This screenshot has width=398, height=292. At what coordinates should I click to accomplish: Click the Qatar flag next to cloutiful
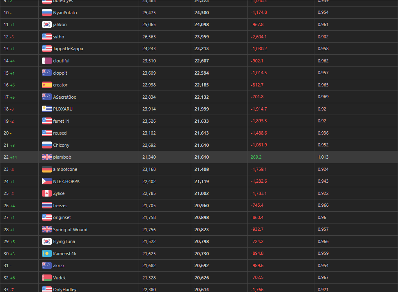pos(47,61)
